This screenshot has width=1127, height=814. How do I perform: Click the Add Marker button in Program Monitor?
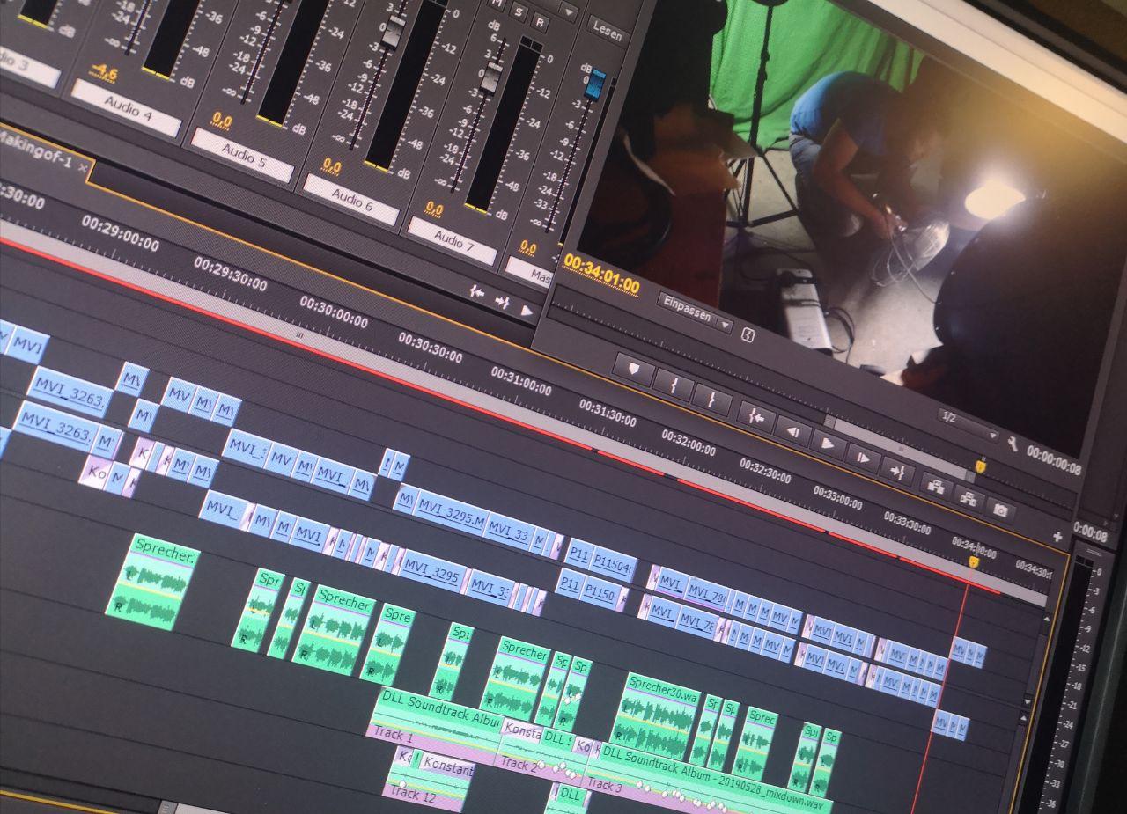click(x=633, y=369)
